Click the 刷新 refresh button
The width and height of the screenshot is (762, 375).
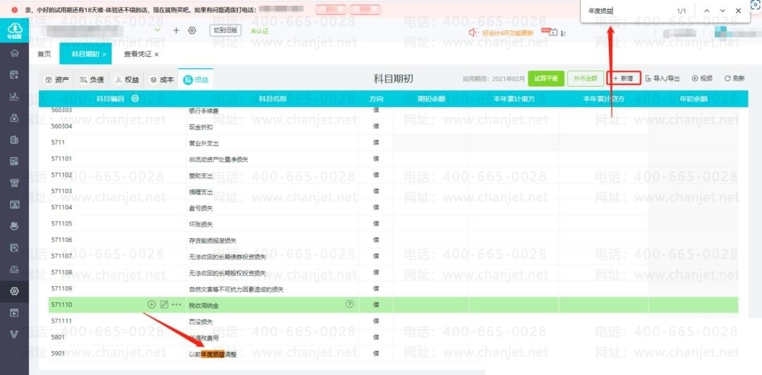(x=734, y=78)
